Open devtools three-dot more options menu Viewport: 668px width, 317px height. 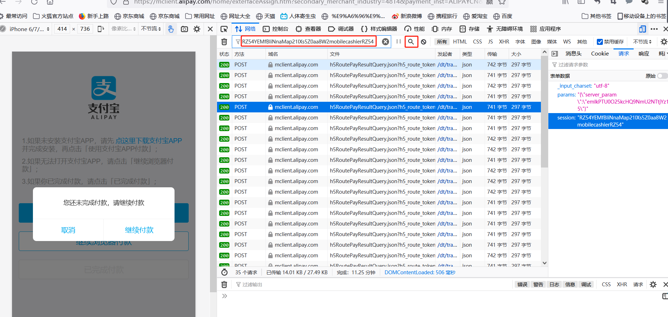(x=654, y=29)
